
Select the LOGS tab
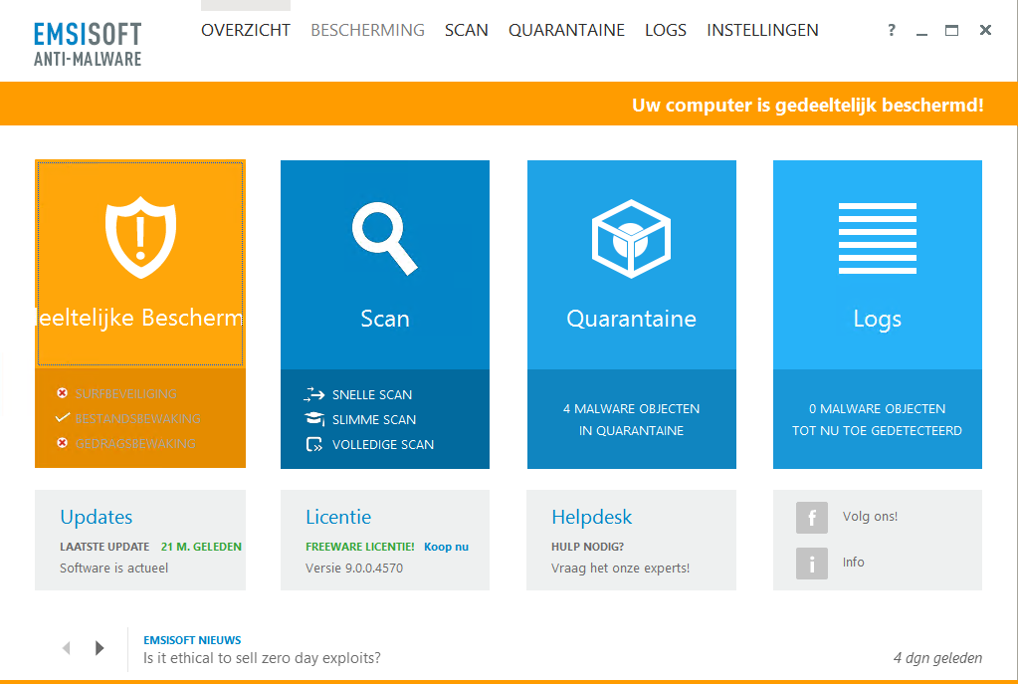[x=666, y=30]
